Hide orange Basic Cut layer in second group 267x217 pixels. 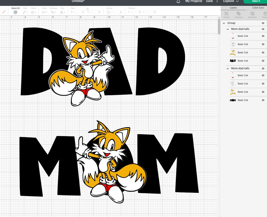[263, 92]
